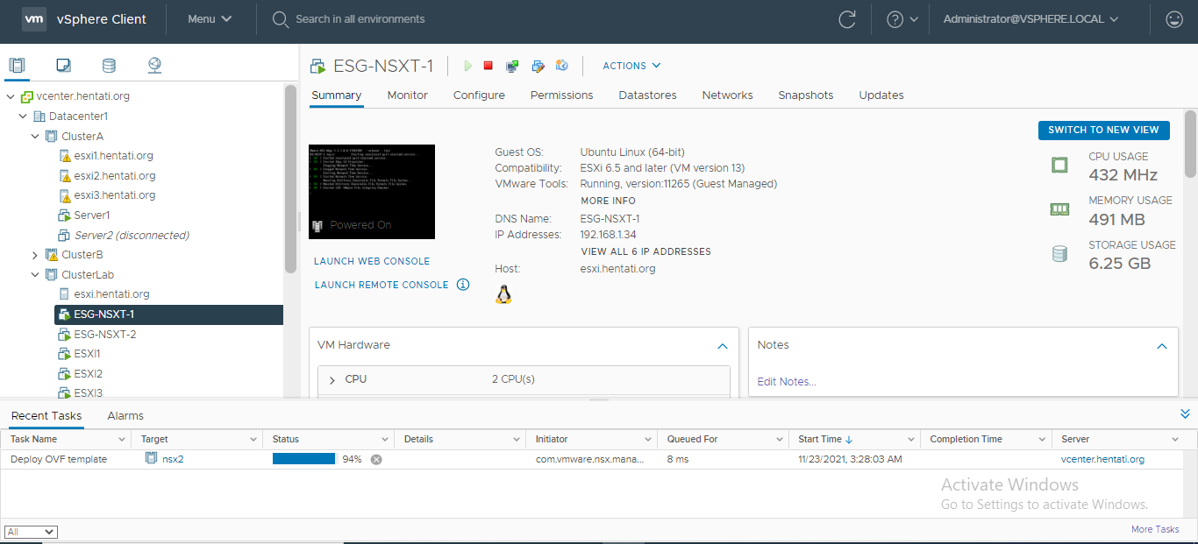Collapse the vcenter.hentati.org tree node

coord(11,96)
